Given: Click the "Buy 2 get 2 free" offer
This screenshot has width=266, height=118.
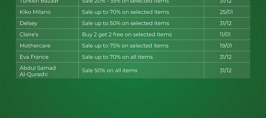Looking at the screenshot, I should coord(127,34).
